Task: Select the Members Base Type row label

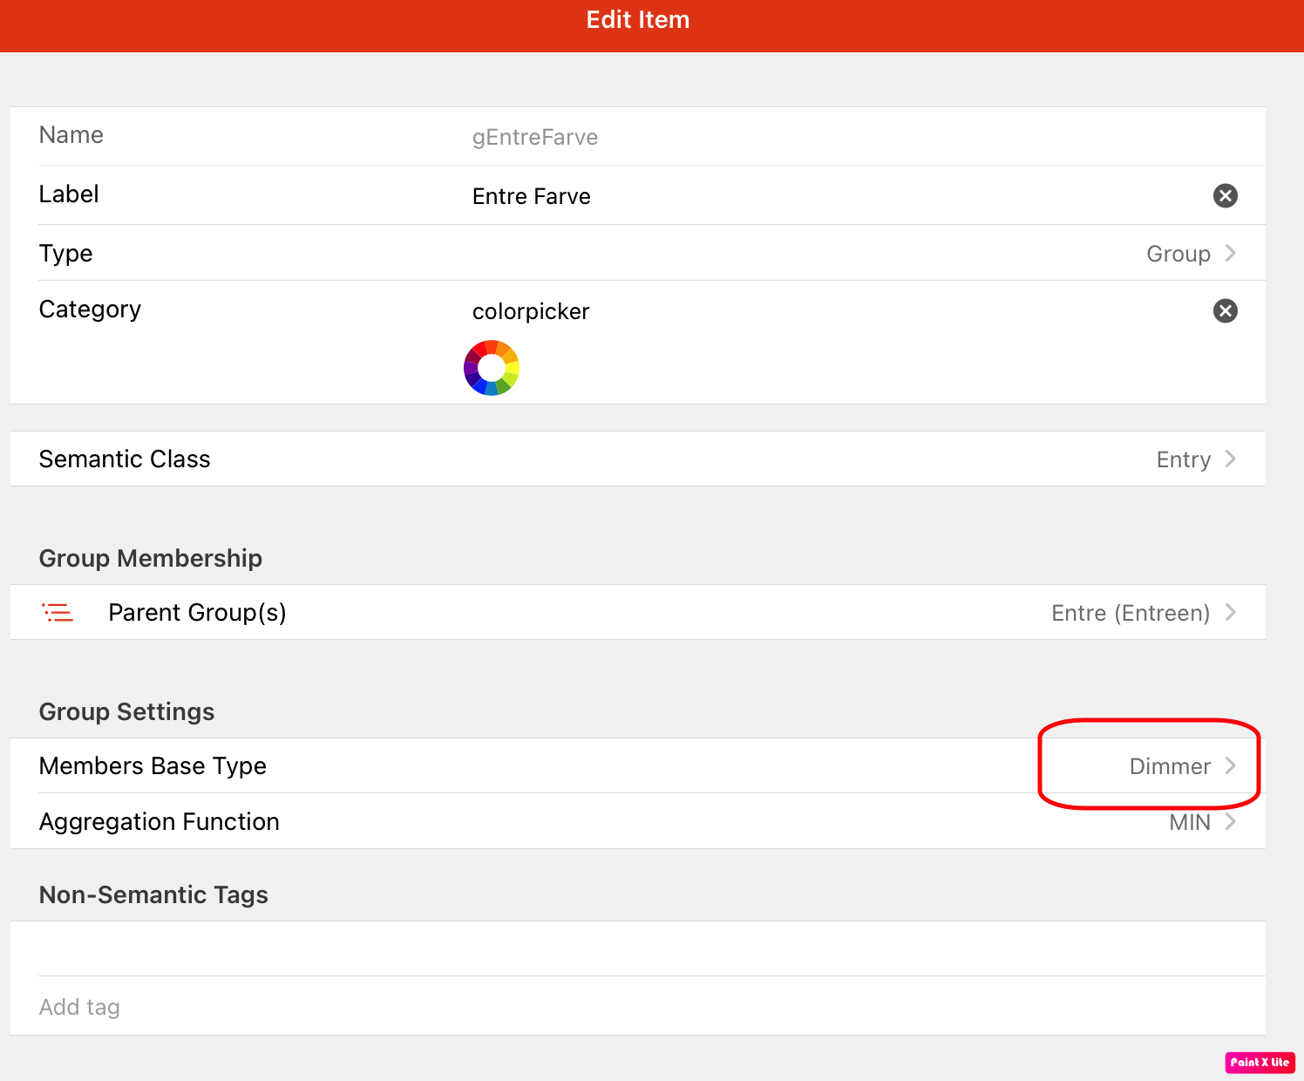Action: coord(153,765)
